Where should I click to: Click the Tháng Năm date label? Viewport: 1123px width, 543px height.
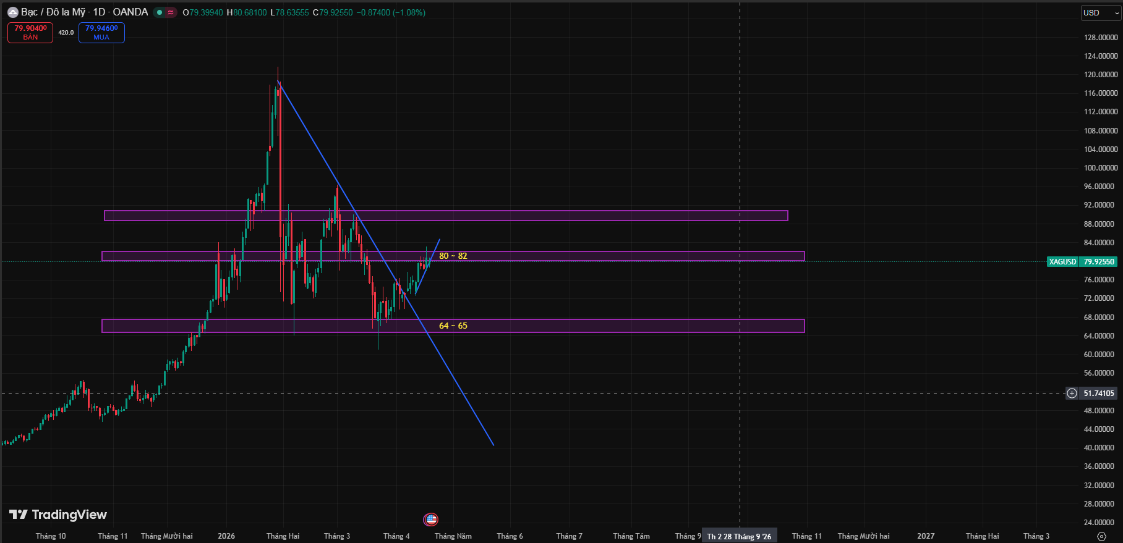(x=453, y=536)
